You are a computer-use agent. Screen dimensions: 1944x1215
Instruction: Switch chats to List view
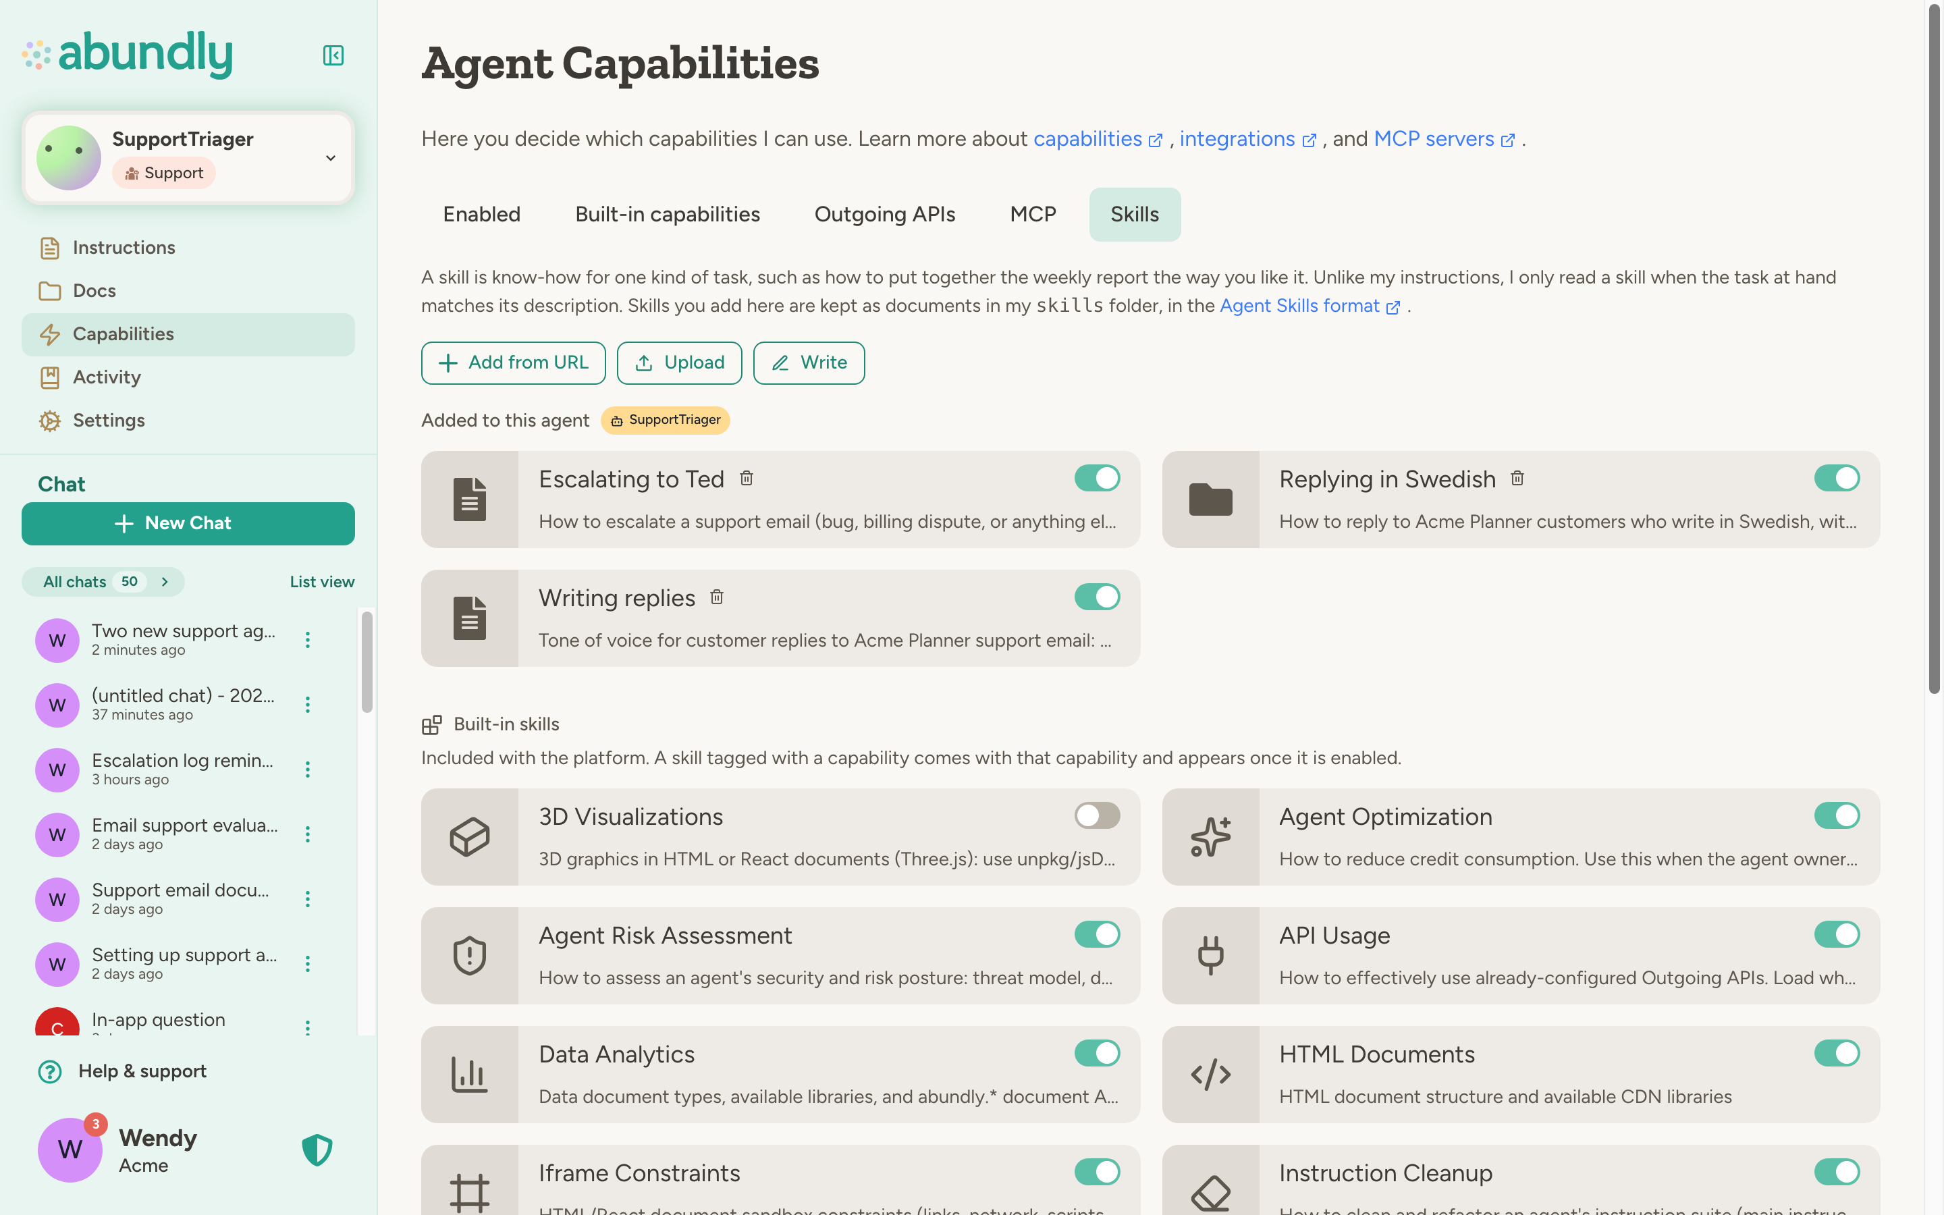322,582
